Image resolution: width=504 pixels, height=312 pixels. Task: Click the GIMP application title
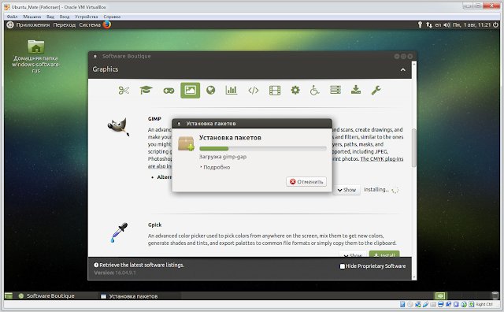(x=154, y=119)
